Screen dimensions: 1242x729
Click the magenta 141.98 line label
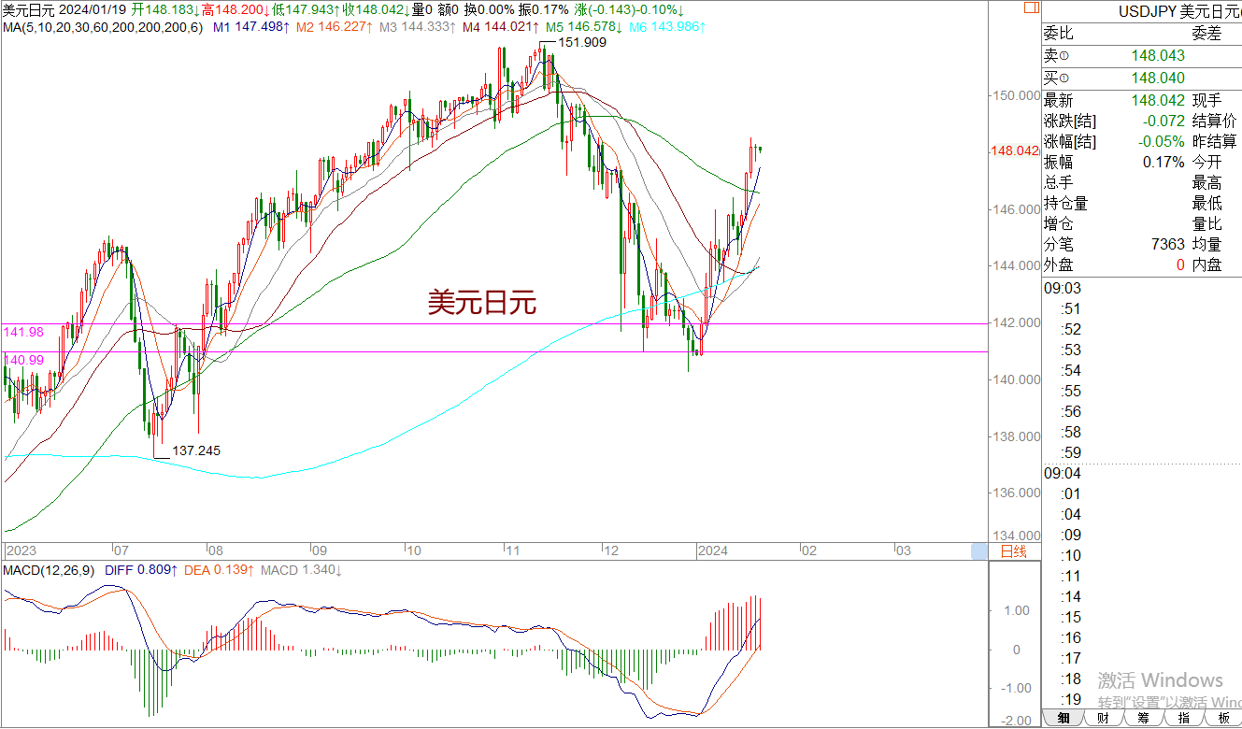click(x=23, y=332)
